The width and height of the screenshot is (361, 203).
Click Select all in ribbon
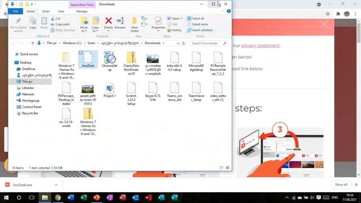[196, 19]
